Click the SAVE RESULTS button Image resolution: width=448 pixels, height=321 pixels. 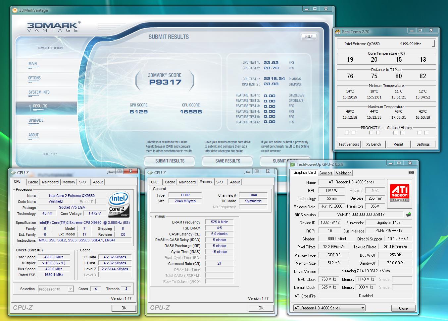point(227,161)
